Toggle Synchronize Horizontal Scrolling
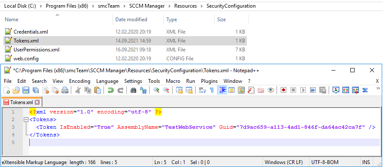383x167 pixels. 189,90
